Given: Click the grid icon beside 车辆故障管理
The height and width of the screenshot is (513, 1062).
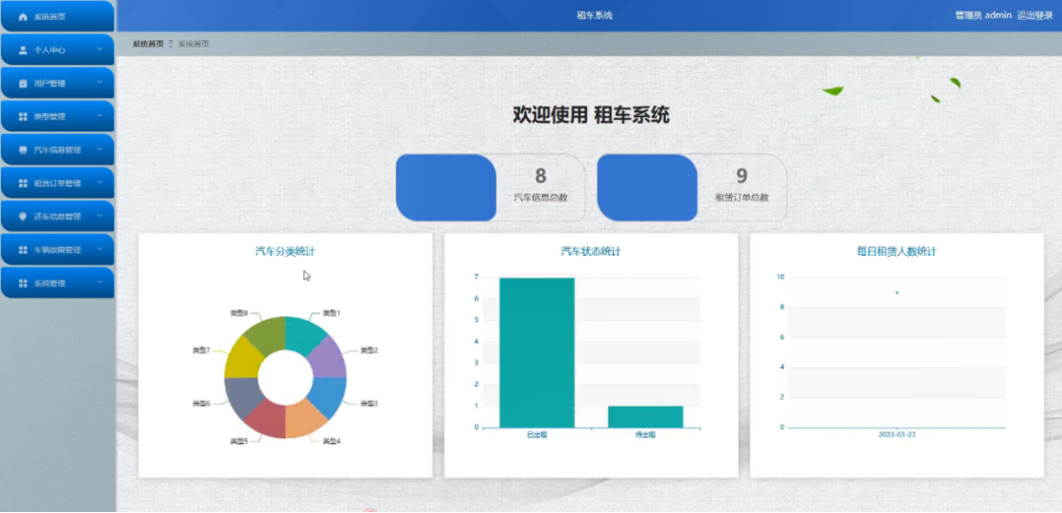Looking at the screenshot, I should coord(23,249).
